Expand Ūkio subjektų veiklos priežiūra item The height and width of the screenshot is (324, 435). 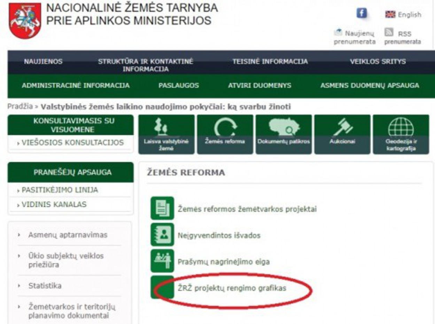pos(66,260)
